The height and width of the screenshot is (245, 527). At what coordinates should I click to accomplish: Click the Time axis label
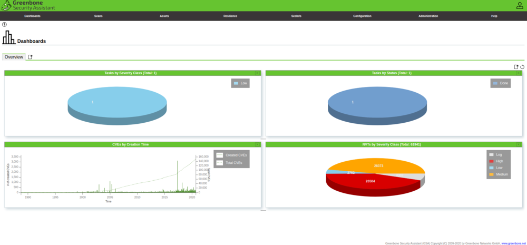108,202
